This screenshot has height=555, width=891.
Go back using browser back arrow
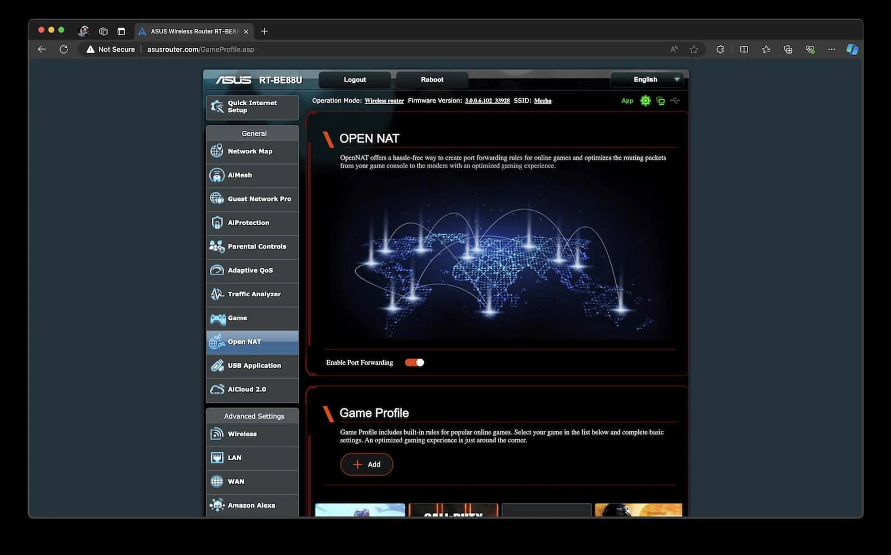tap(42, 49)
